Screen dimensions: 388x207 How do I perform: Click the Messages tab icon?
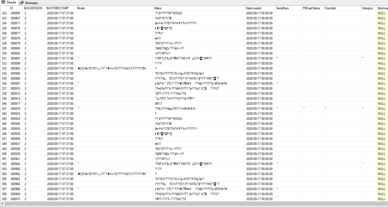[x=21, y=3]
